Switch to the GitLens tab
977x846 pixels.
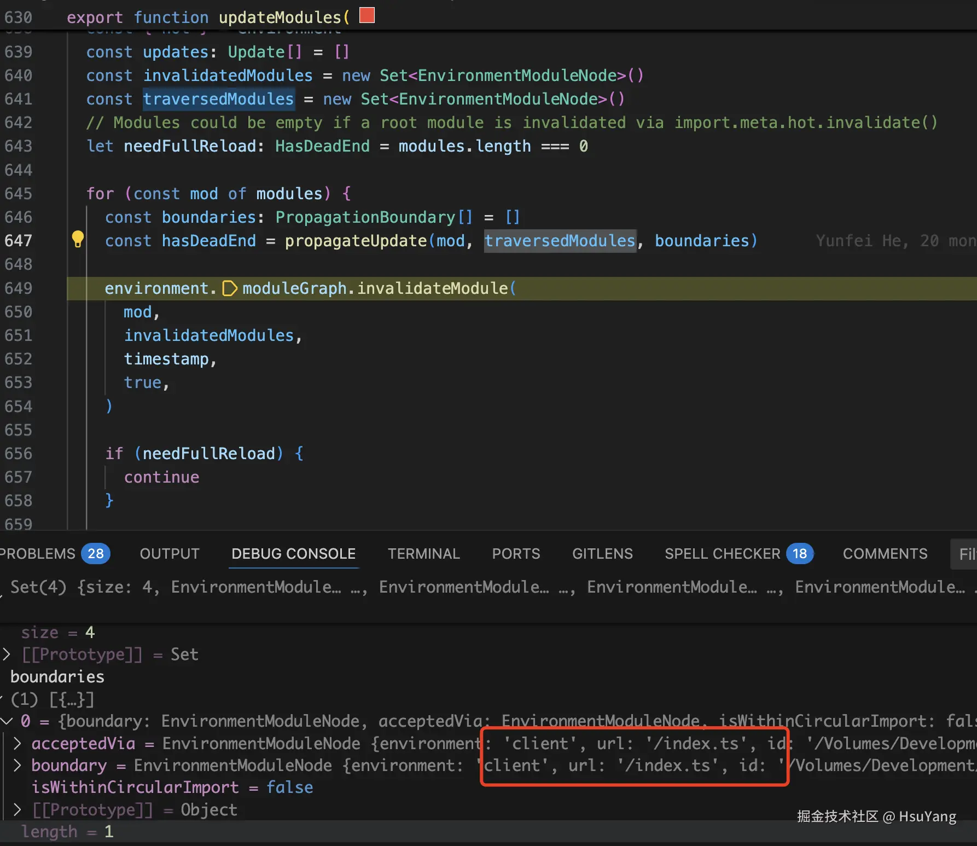coord(602,554)
